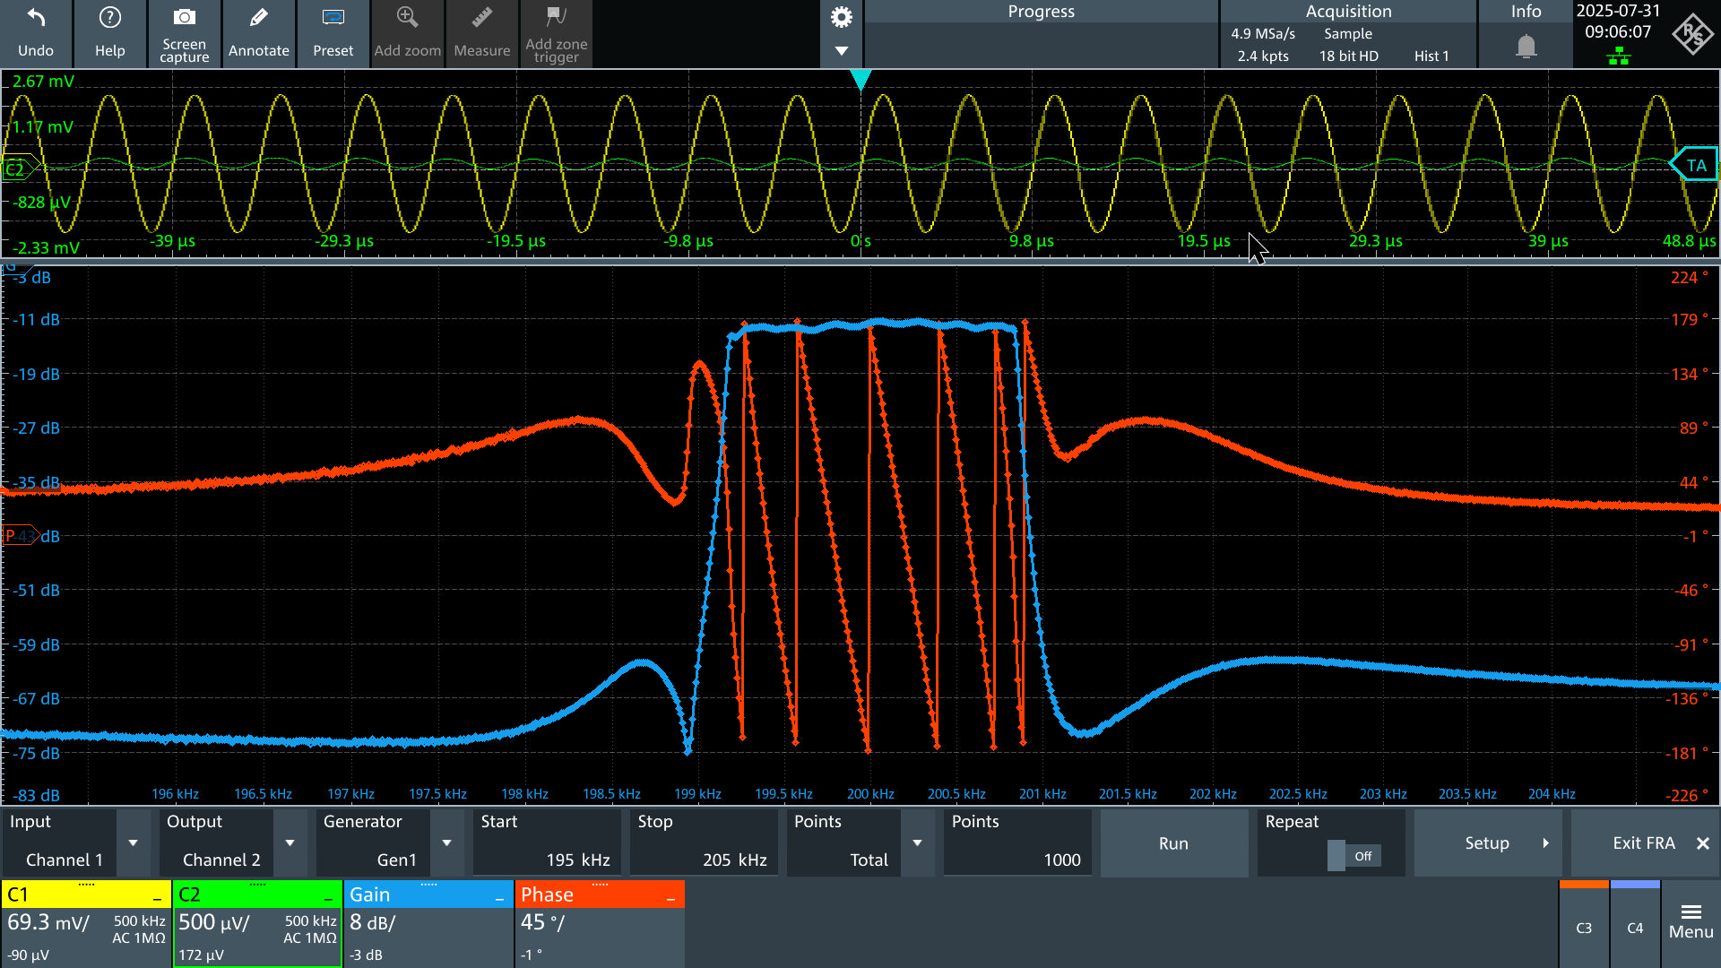Click the Rohde & Schwarz logo
This screenshot has width=1721, height=968.
(x=1692, y=34)
